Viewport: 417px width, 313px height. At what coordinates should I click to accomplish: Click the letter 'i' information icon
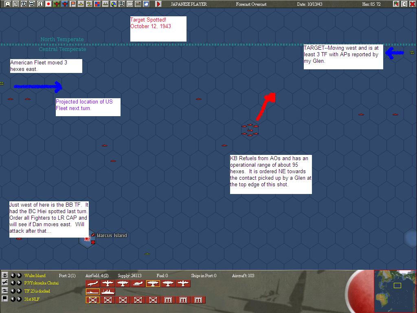point(40,4)
